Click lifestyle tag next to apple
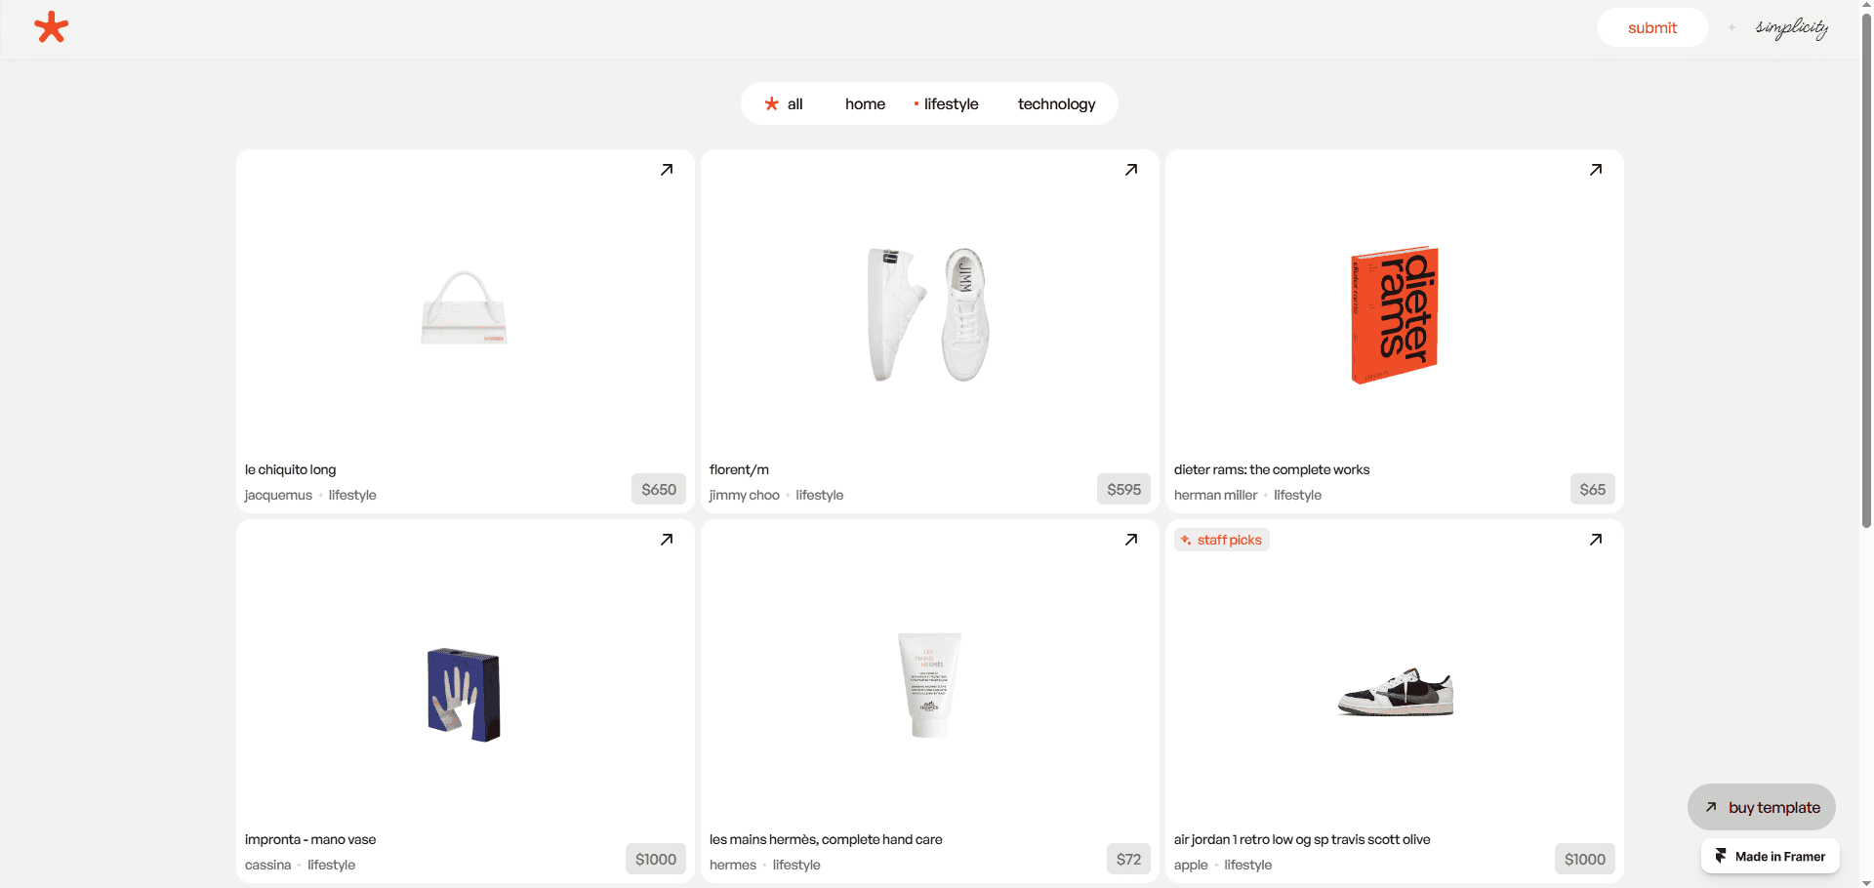Screen dimensions: 1874x888 1248,865
